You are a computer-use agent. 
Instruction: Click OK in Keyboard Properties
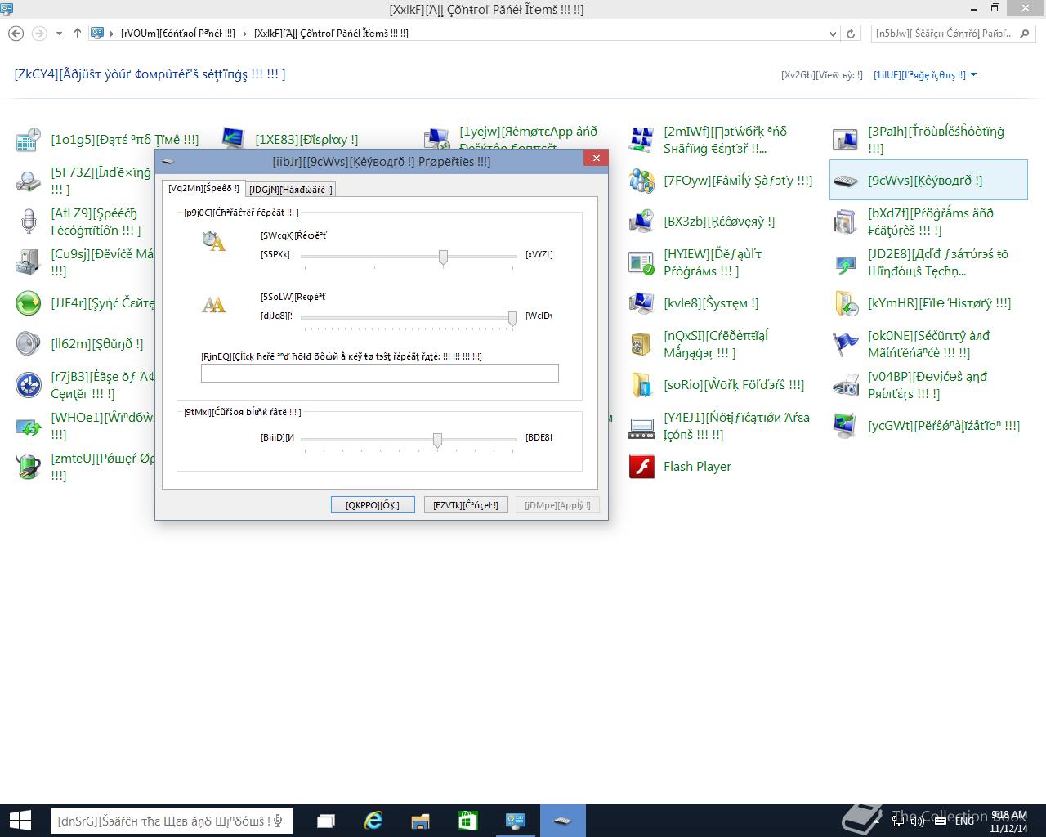tap(373, 505)
